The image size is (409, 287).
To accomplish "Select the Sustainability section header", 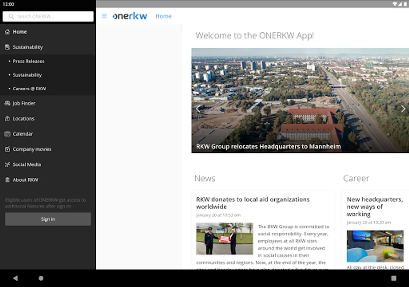I will [48, 47].
